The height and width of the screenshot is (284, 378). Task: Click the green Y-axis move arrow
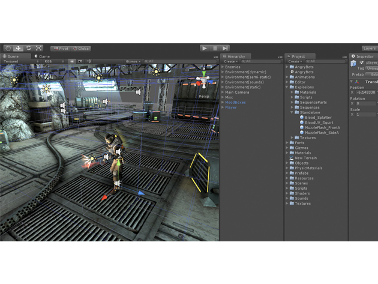119,163
